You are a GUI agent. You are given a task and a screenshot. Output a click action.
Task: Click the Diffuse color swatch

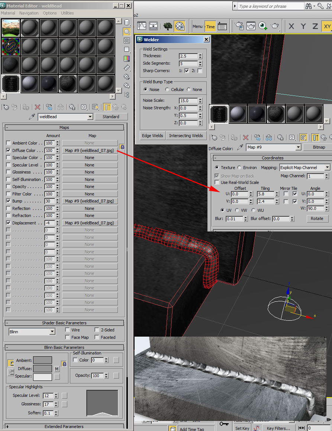click(42, 369)
